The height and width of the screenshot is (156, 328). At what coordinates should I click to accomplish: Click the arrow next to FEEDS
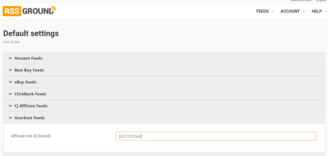pyautogui.click(x=273, y=11)
